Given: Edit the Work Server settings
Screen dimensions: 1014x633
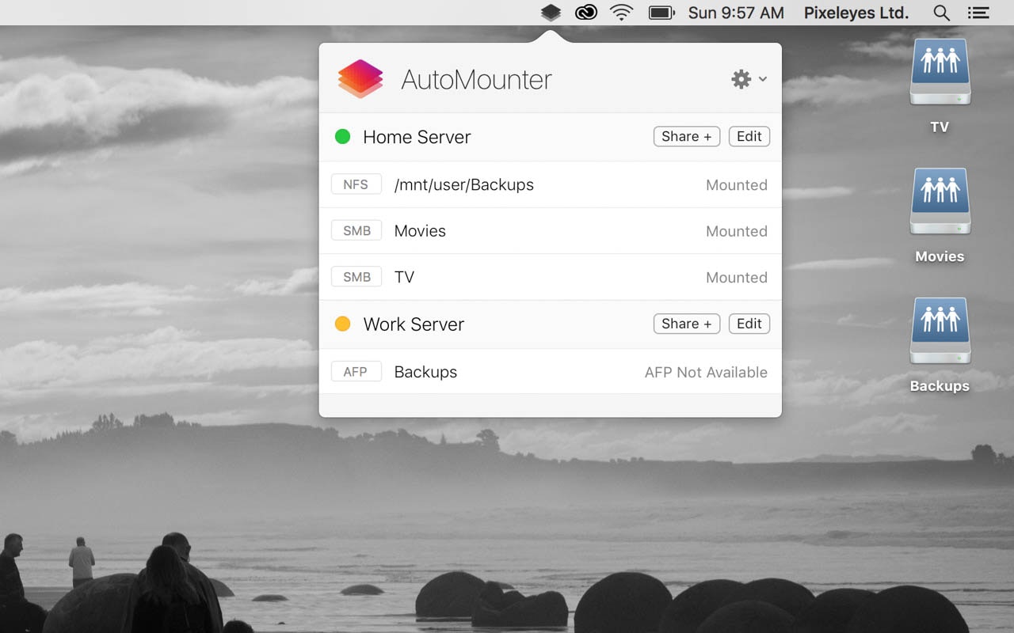Looking at the screenshot, I should point(749,324).
